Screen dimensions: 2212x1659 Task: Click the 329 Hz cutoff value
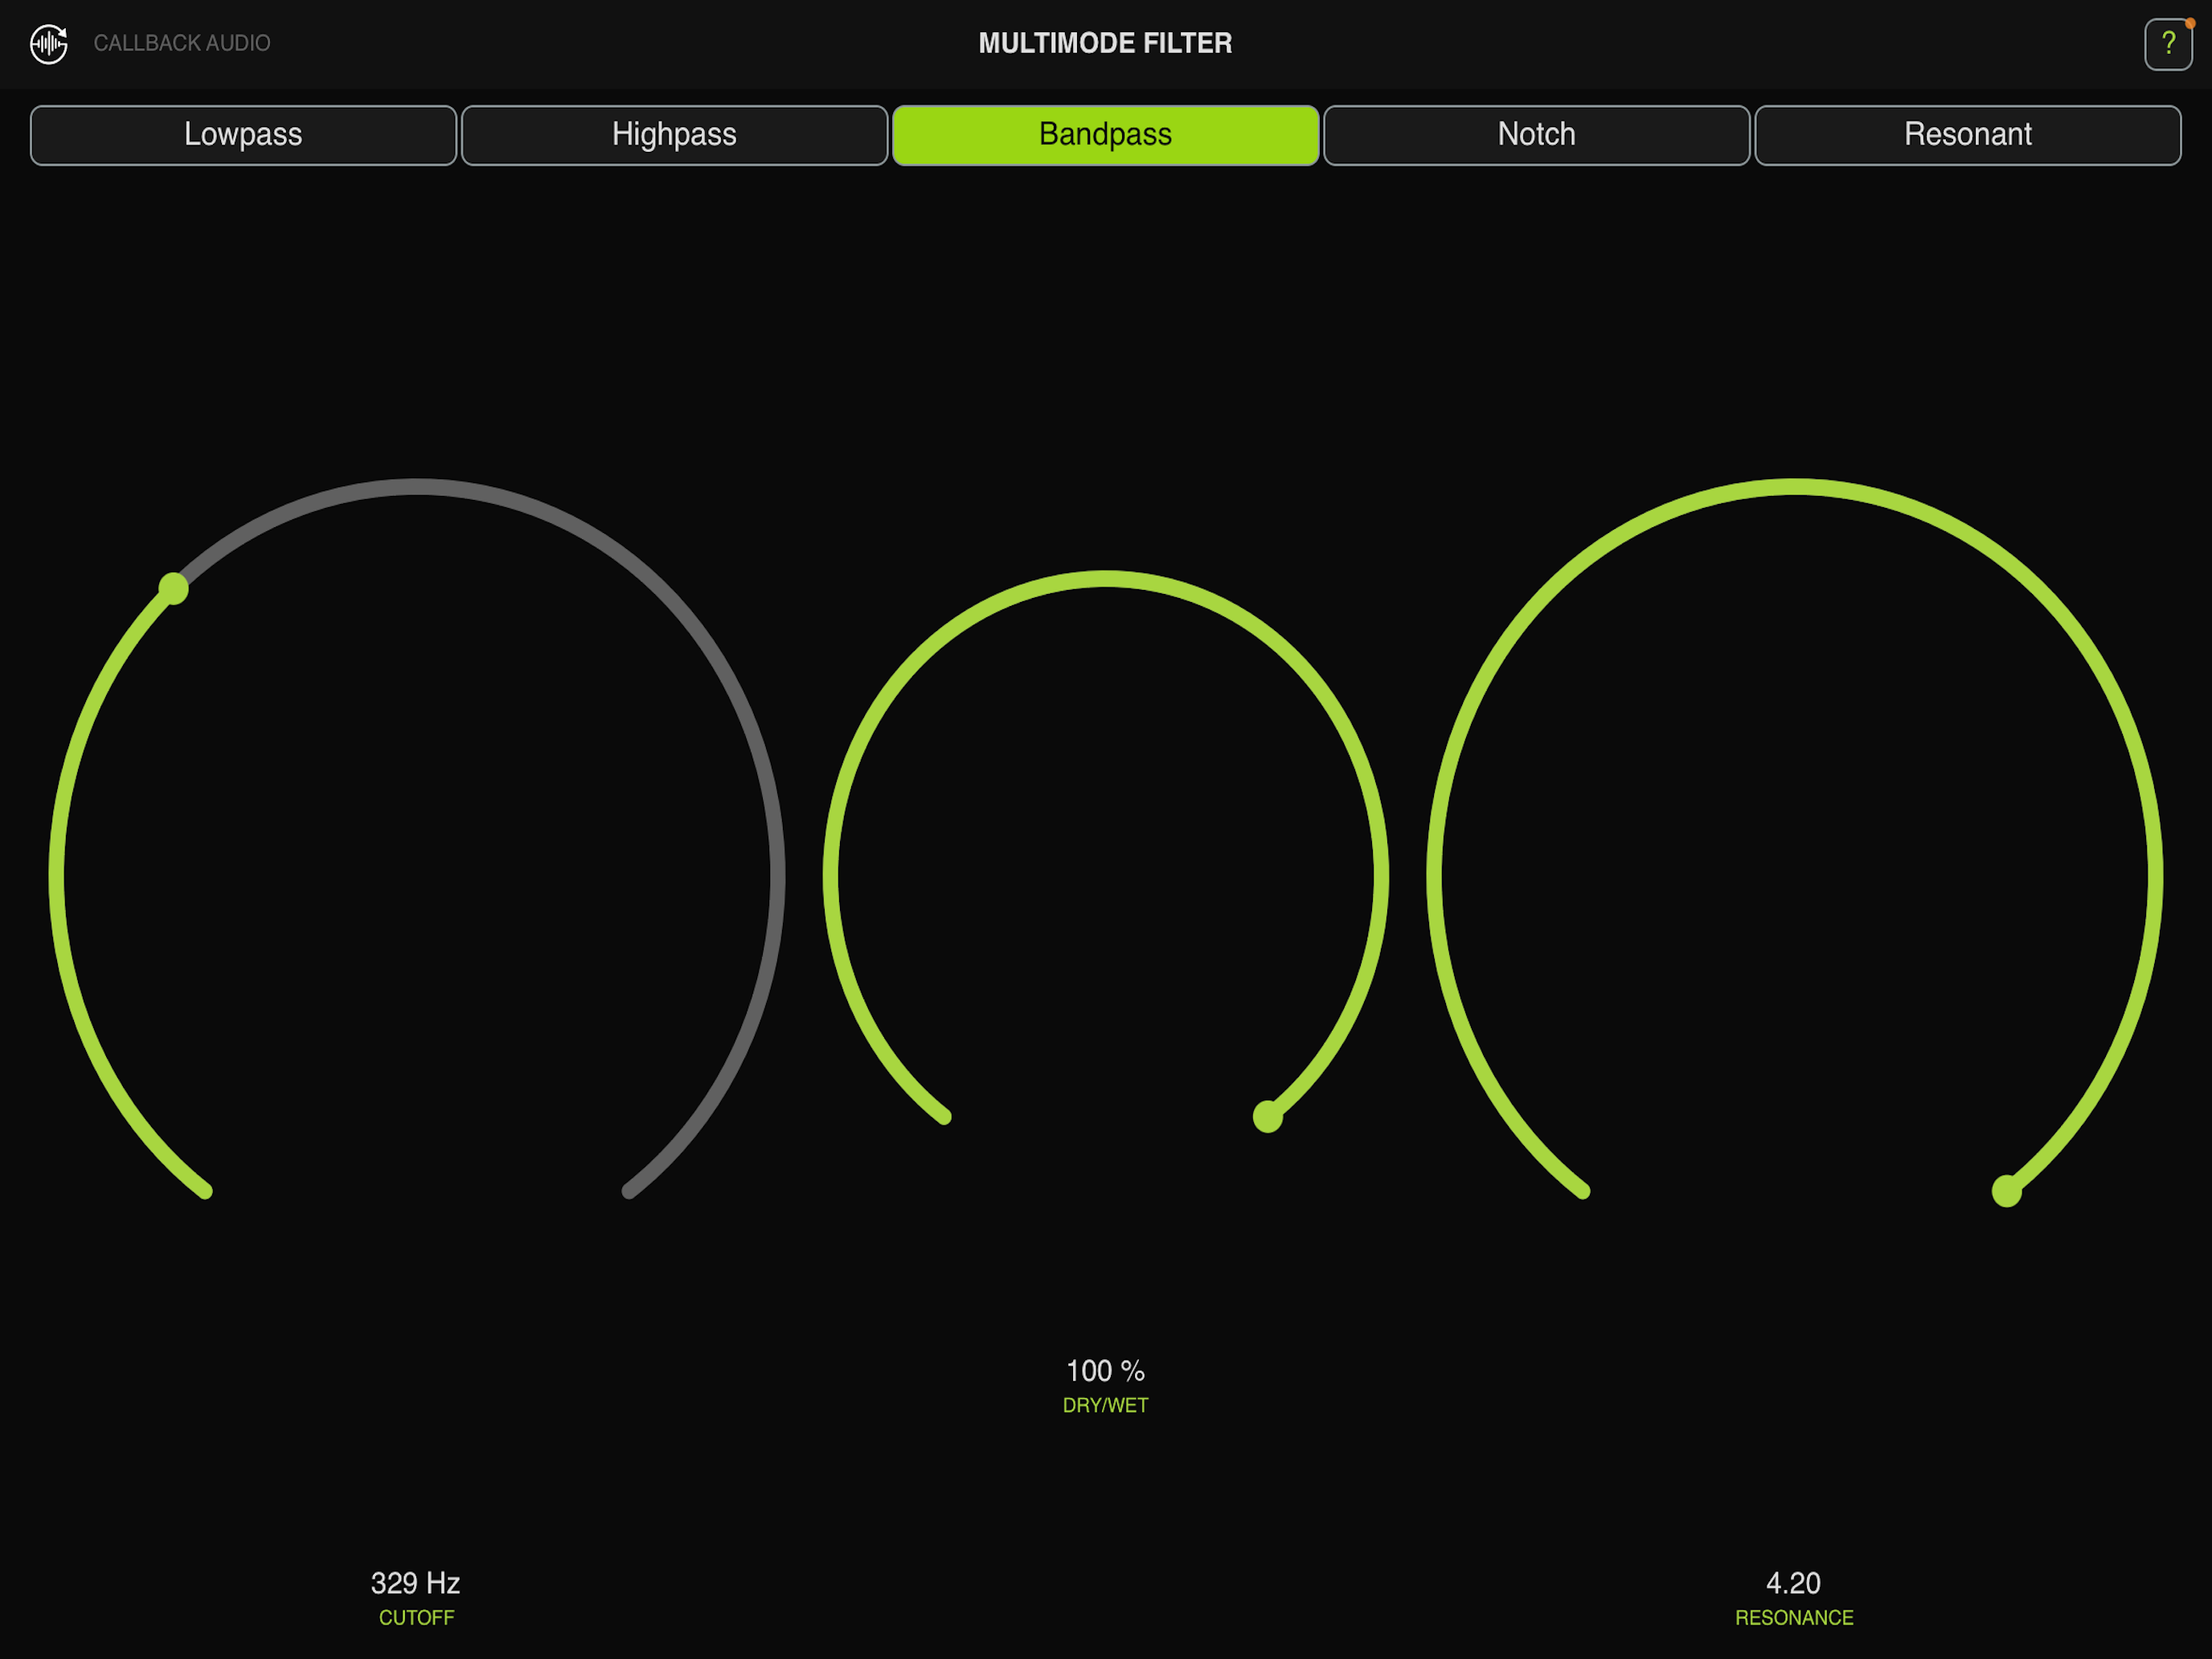pos(415,1583)
